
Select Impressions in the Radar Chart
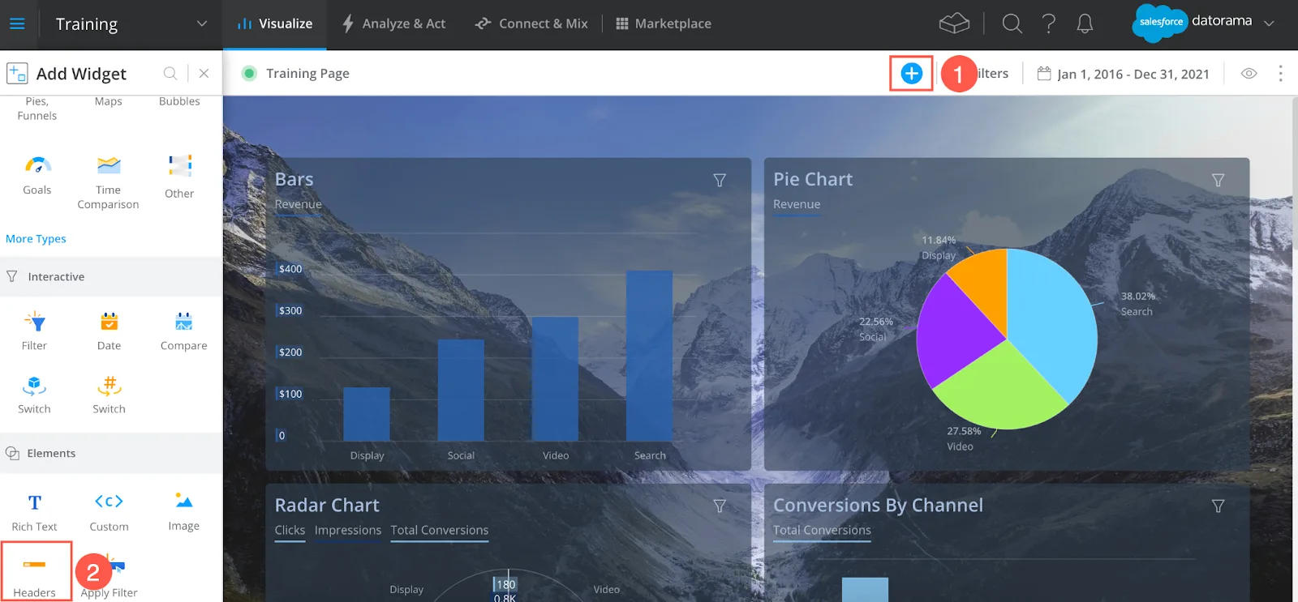348,530
